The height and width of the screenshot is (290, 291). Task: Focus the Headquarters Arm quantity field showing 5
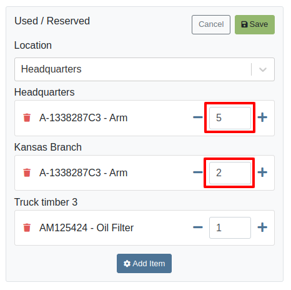[x=230, y=118]
